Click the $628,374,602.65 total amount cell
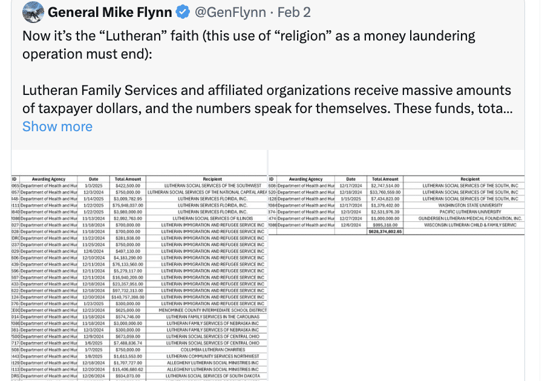 (385, 232)
